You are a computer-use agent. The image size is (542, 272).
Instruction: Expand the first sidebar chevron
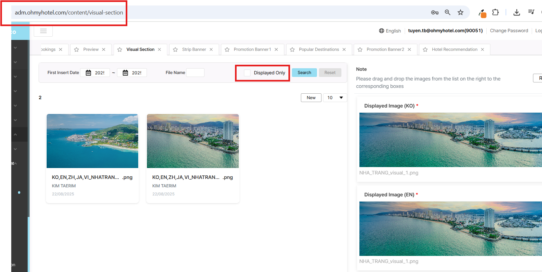tap(15, 48)
